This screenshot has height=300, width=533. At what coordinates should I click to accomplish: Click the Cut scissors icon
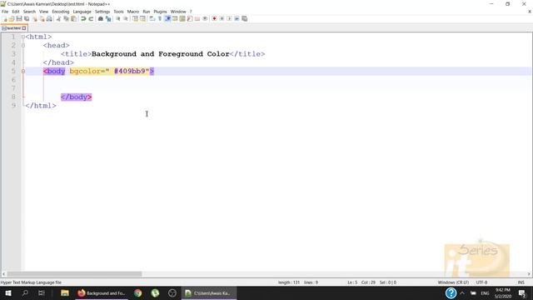[58, 19]
